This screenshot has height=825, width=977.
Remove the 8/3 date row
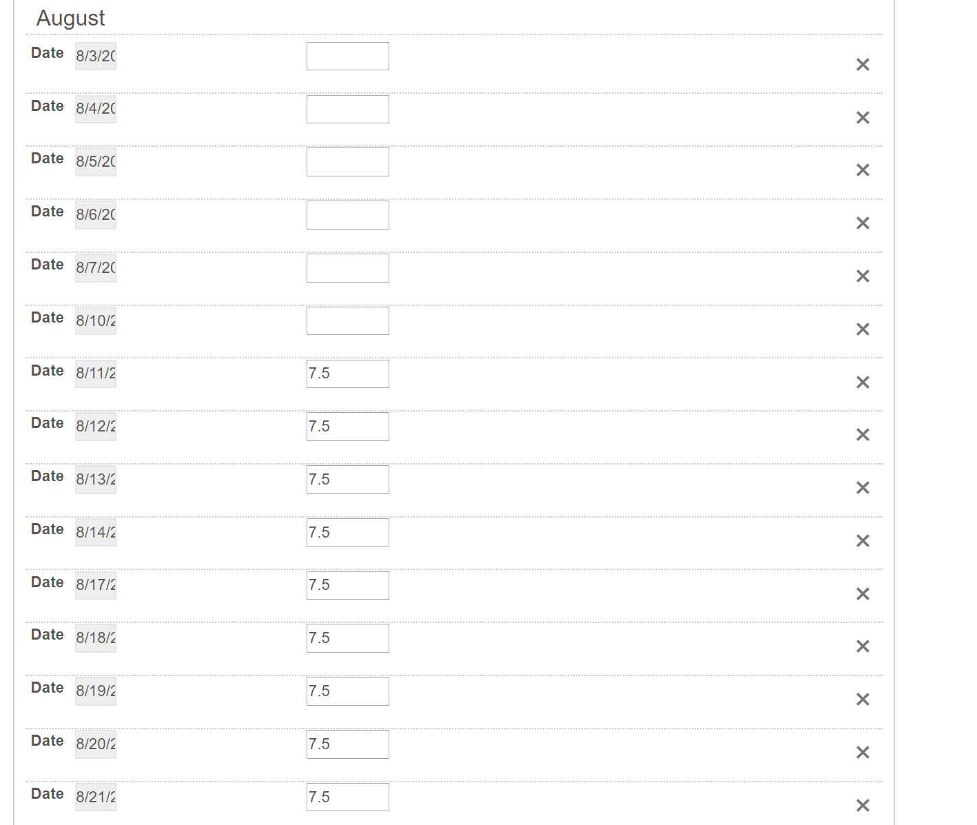863,65
